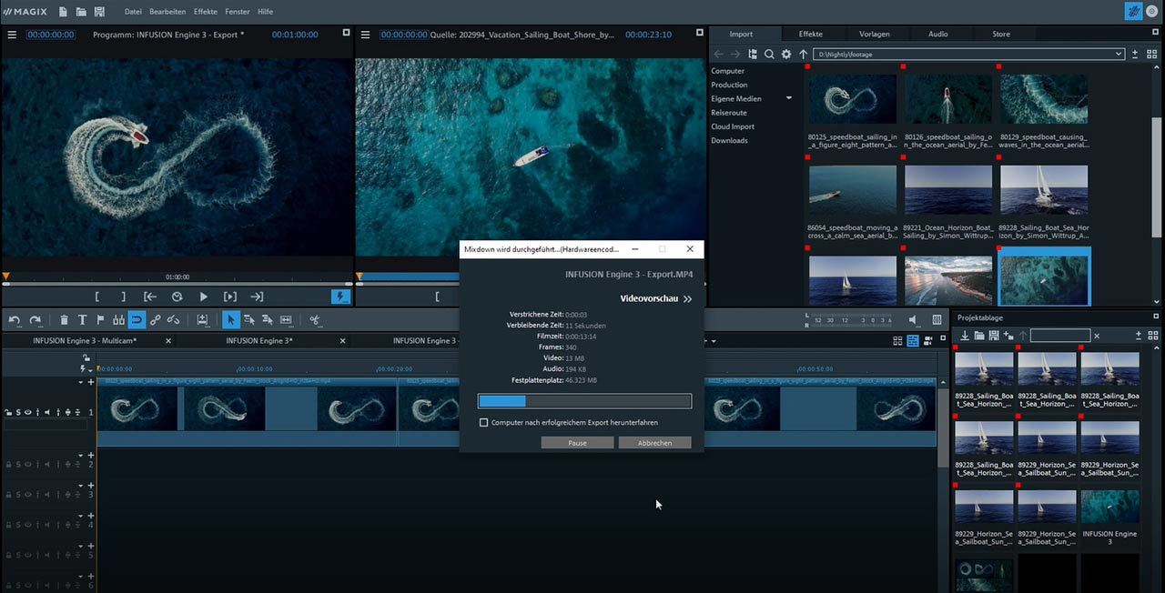This screenshot has width=1165, height=593.
Task: Set out-point bracket in program monitor
Action: (124, 296)
